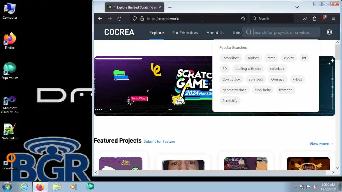Open the featured project with a face thumbnail
Image resolution: width=342 pixels, height=192 pixels.
point(183,165)
